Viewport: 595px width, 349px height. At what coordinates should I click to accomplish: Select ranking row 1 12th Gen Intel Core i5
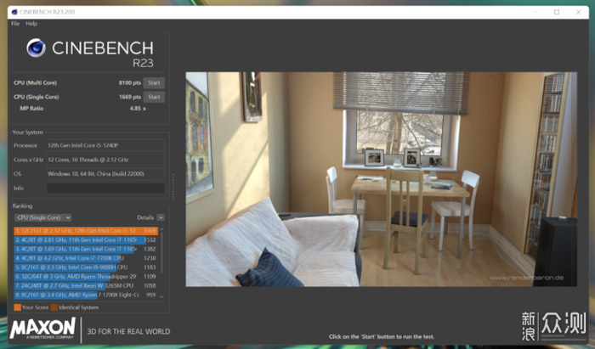(86, 230)
